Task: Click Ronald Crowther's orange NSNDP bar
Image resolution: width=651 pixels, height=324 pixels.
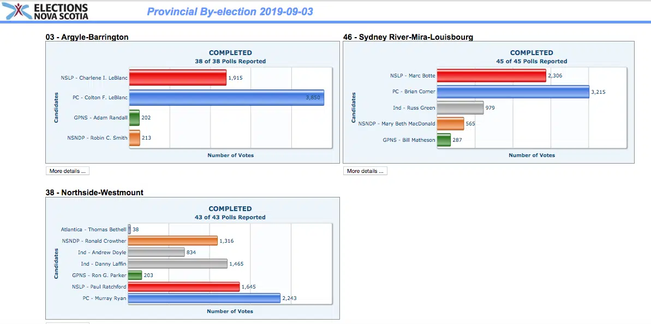Action: pos(172,241)
